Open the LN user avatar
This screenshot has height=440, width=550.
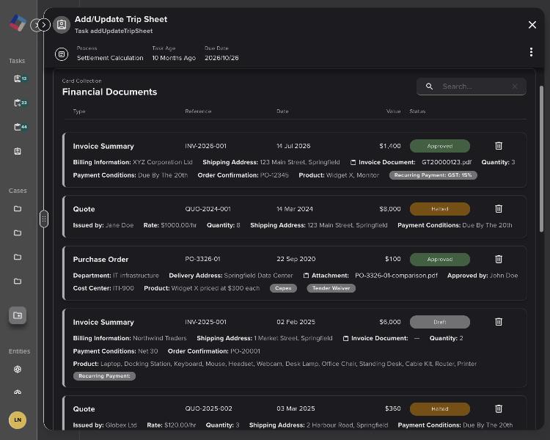point(18,420)
